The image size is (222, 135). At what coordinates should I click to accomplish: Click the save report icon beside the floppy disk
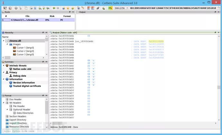10,8
